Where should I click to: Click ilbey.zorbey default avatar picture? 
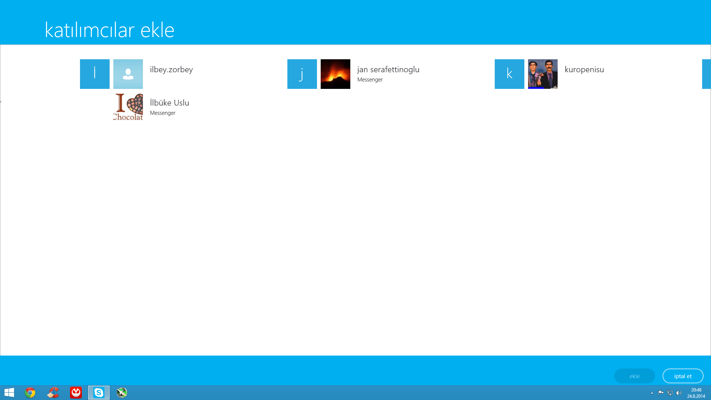tap(128, 74)
